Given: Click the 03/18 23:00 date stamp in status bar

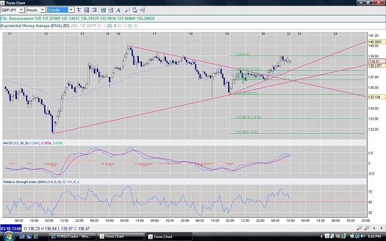Looking at the screenshot, I should click(x=11, y=229).
